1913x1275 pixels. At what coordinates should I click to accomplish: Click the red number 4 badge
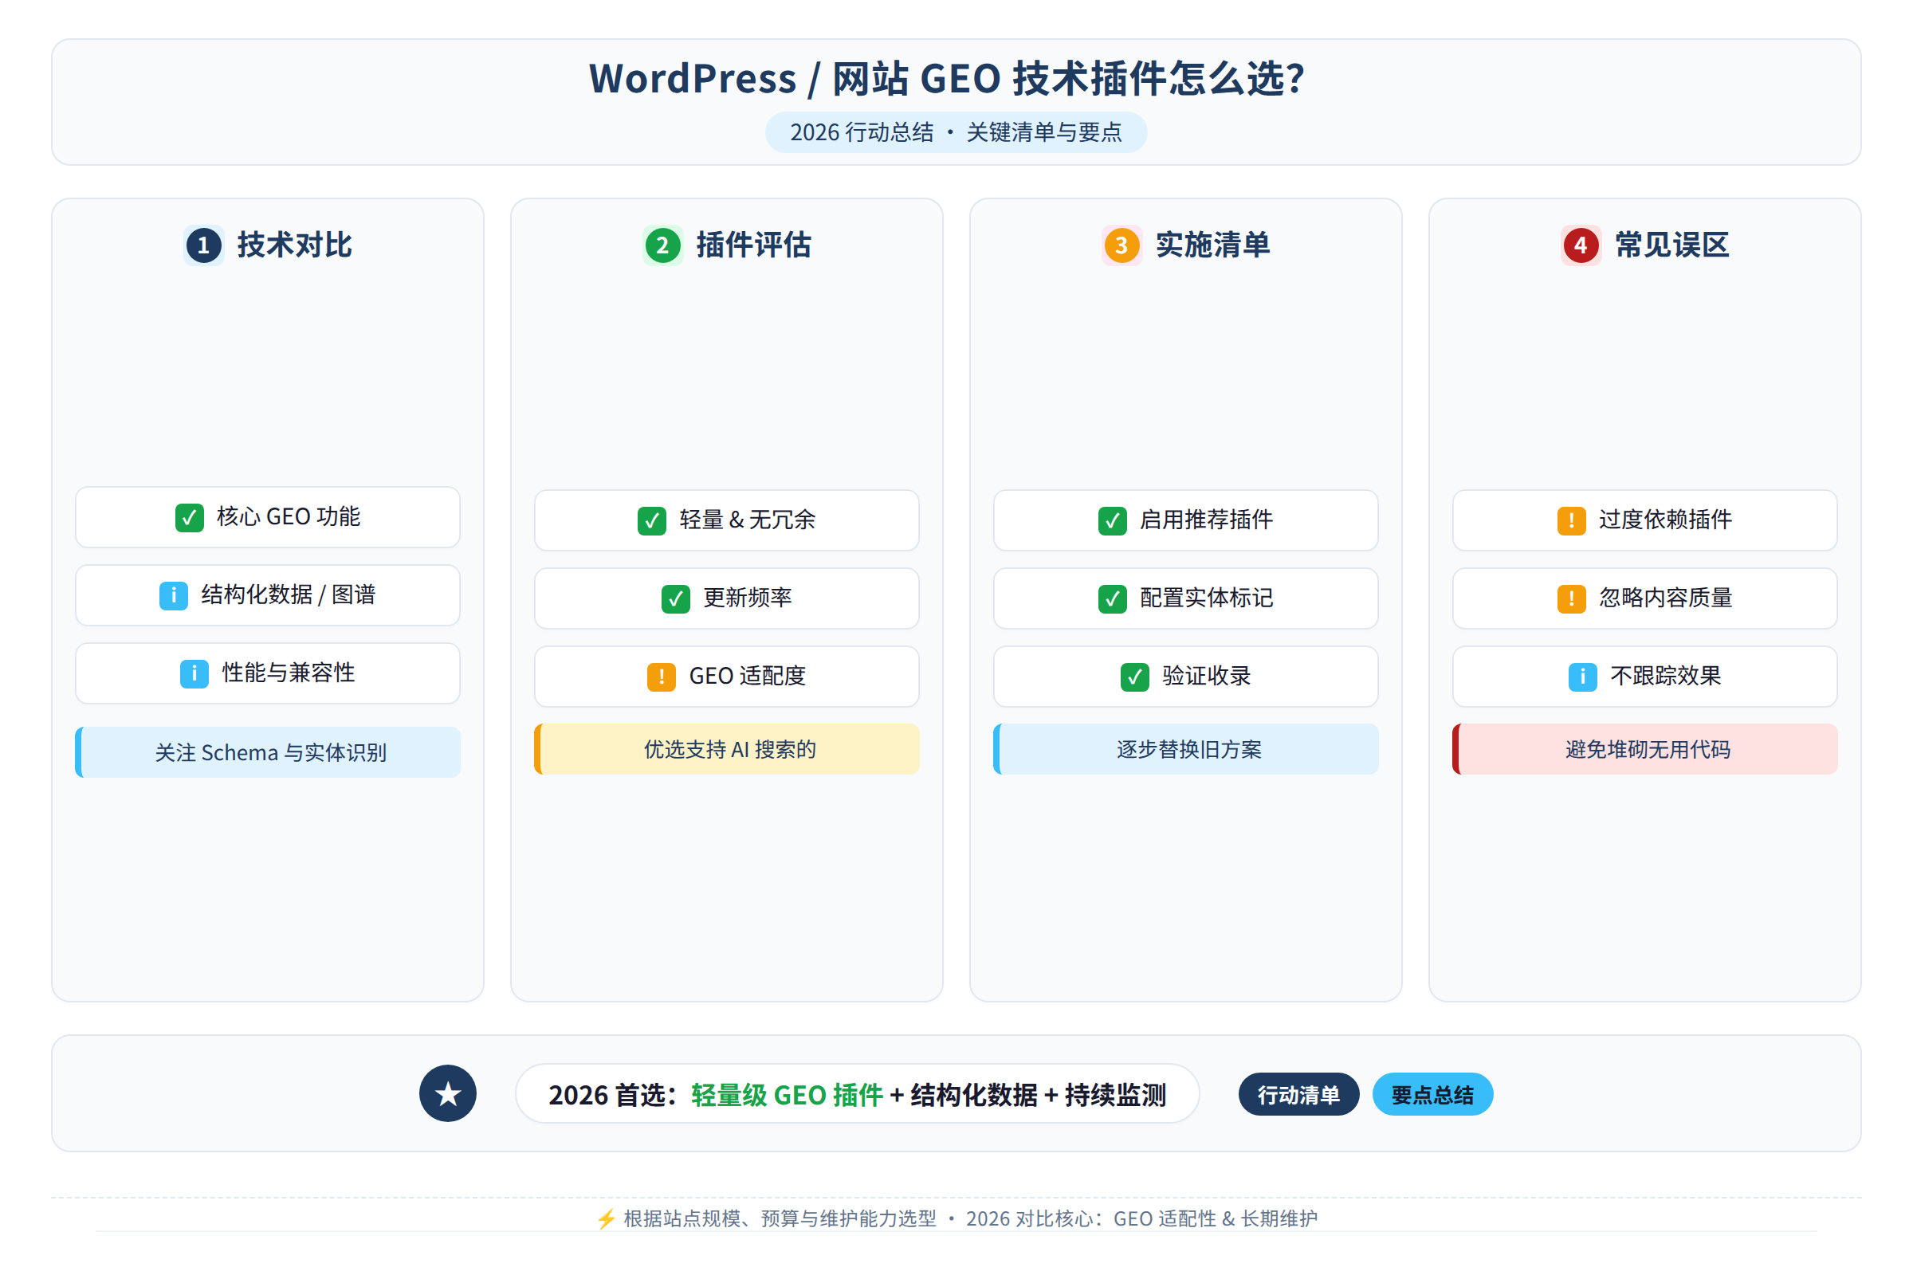[1581, 245]
